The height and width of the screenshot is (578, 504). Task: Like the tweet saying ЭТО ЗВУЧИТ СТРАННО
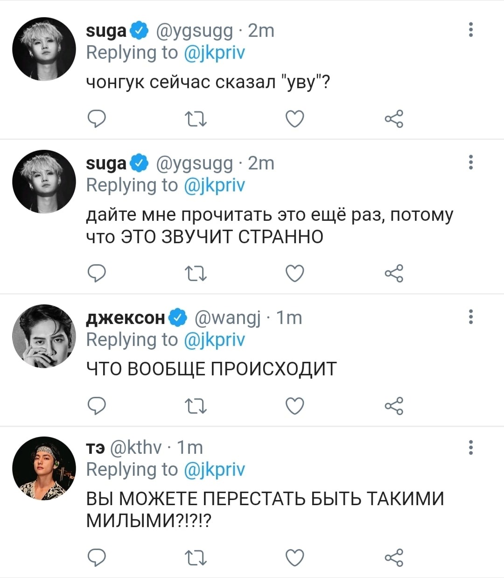(x=295, y=273)
